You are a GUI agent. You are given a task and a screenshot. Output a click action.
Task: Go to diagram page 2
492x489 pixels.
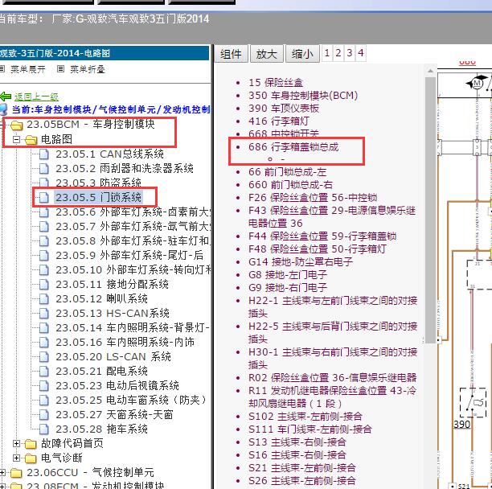(x=338, y=53)
